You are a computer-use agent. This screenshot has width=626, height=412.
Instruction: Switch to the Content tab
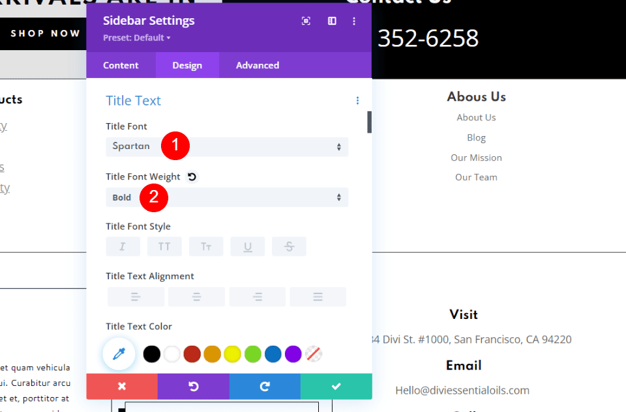(121, 65)
